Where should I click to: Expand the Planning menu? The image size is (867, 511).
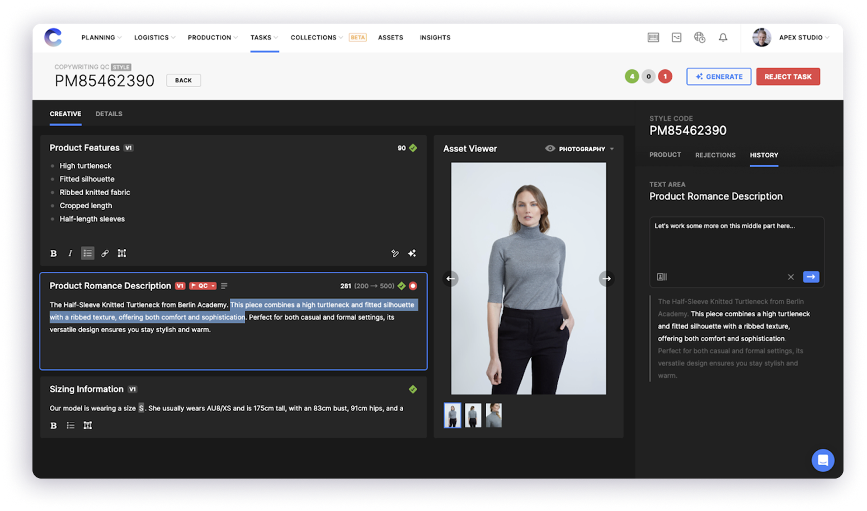point(101,37)
